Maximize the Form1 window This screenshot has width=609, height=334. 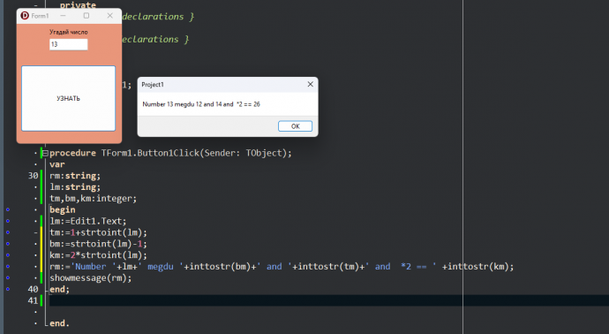coord(86,16)
